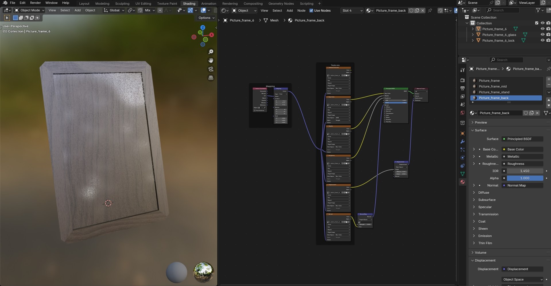Open the Node menu in node editor
The image size is (551, 286).
point(301,11)
